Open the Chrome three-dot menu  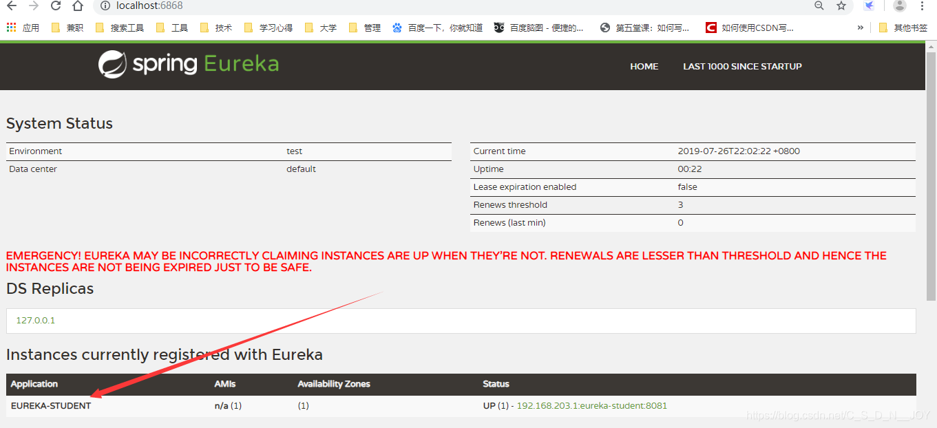[923, 6]
